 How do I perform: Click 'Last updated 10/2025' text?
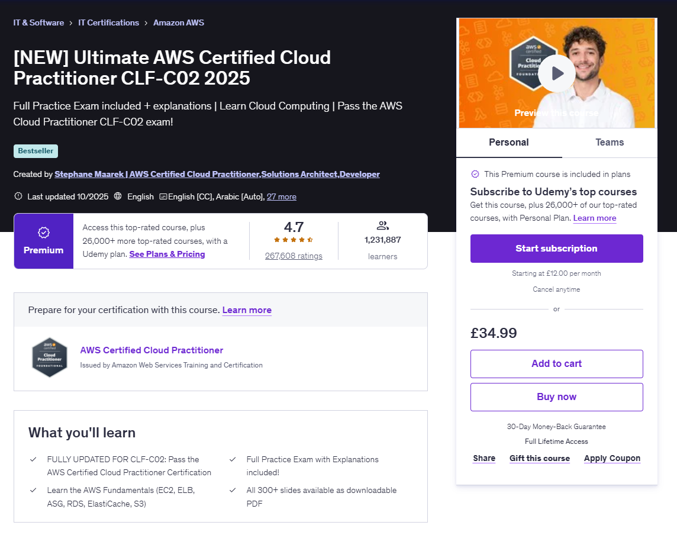(x=68, y=197)
